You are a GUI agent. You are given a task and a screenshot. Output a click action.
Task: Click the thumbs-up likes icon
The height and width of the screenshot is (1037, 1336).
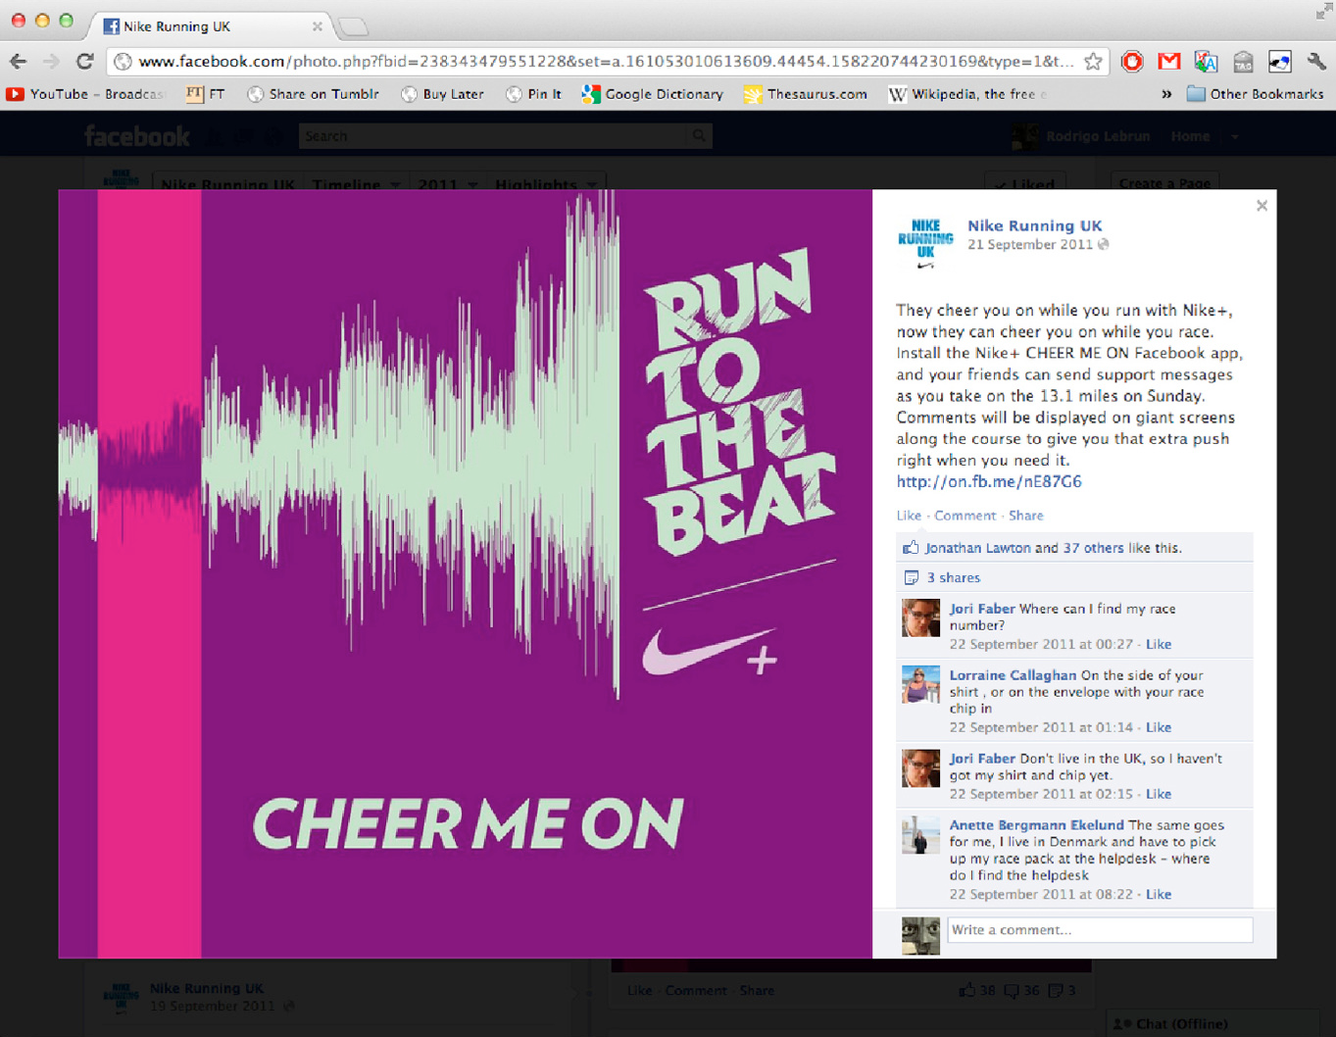click(x=911, y=548)
